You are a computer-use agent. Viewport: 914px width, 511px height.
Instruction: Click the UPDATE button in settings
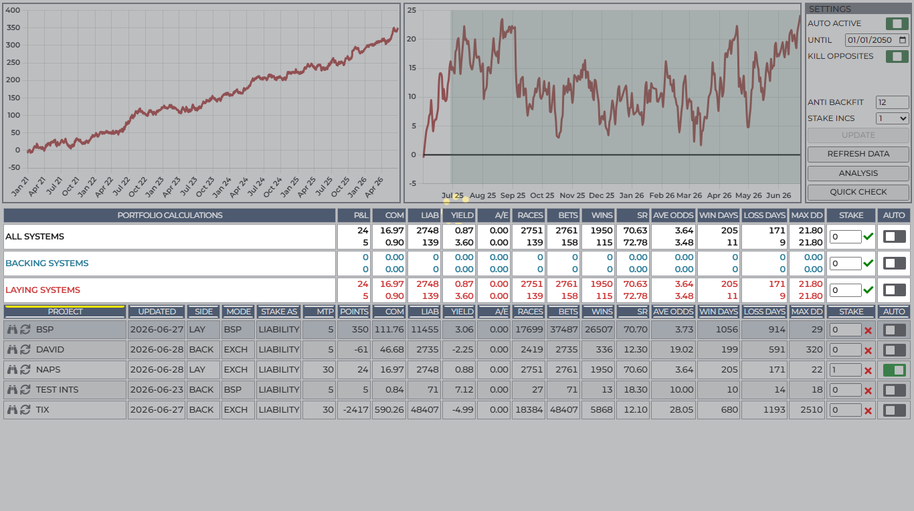[858, 135]
